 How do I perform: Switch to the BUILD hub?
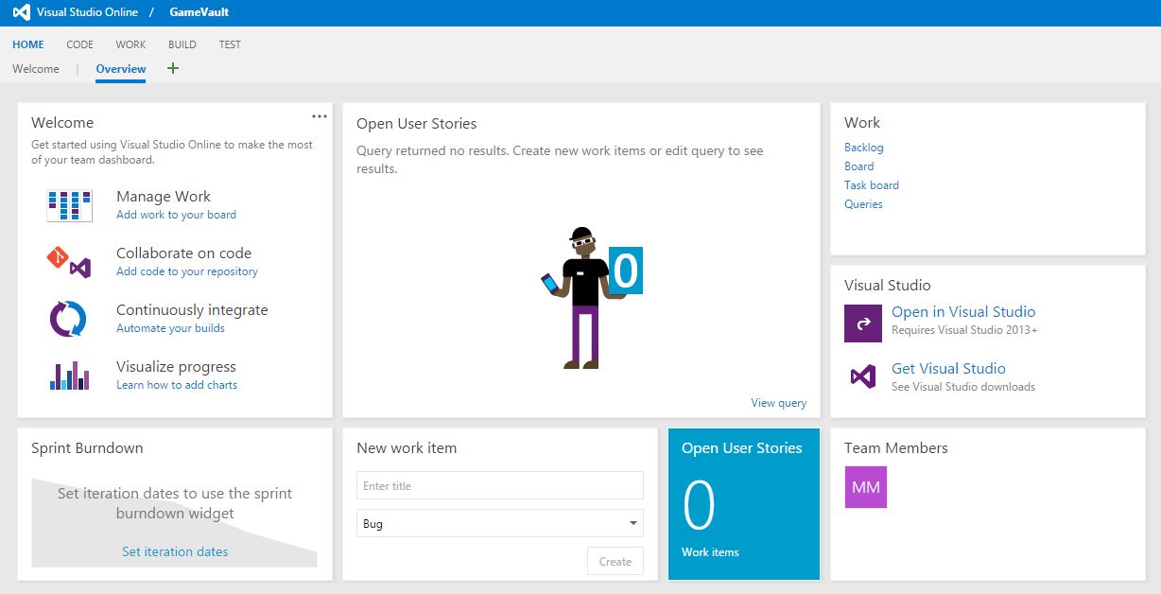click(182, 44)
